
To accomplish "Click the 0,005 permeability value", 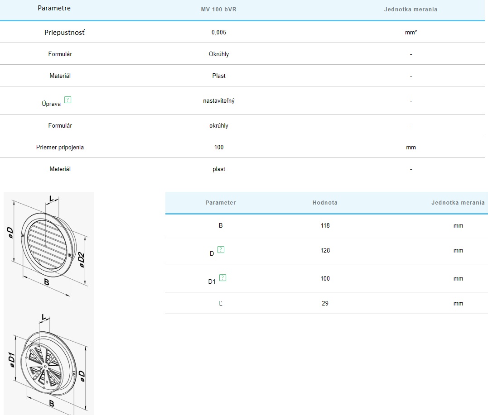I will [219, 33].
